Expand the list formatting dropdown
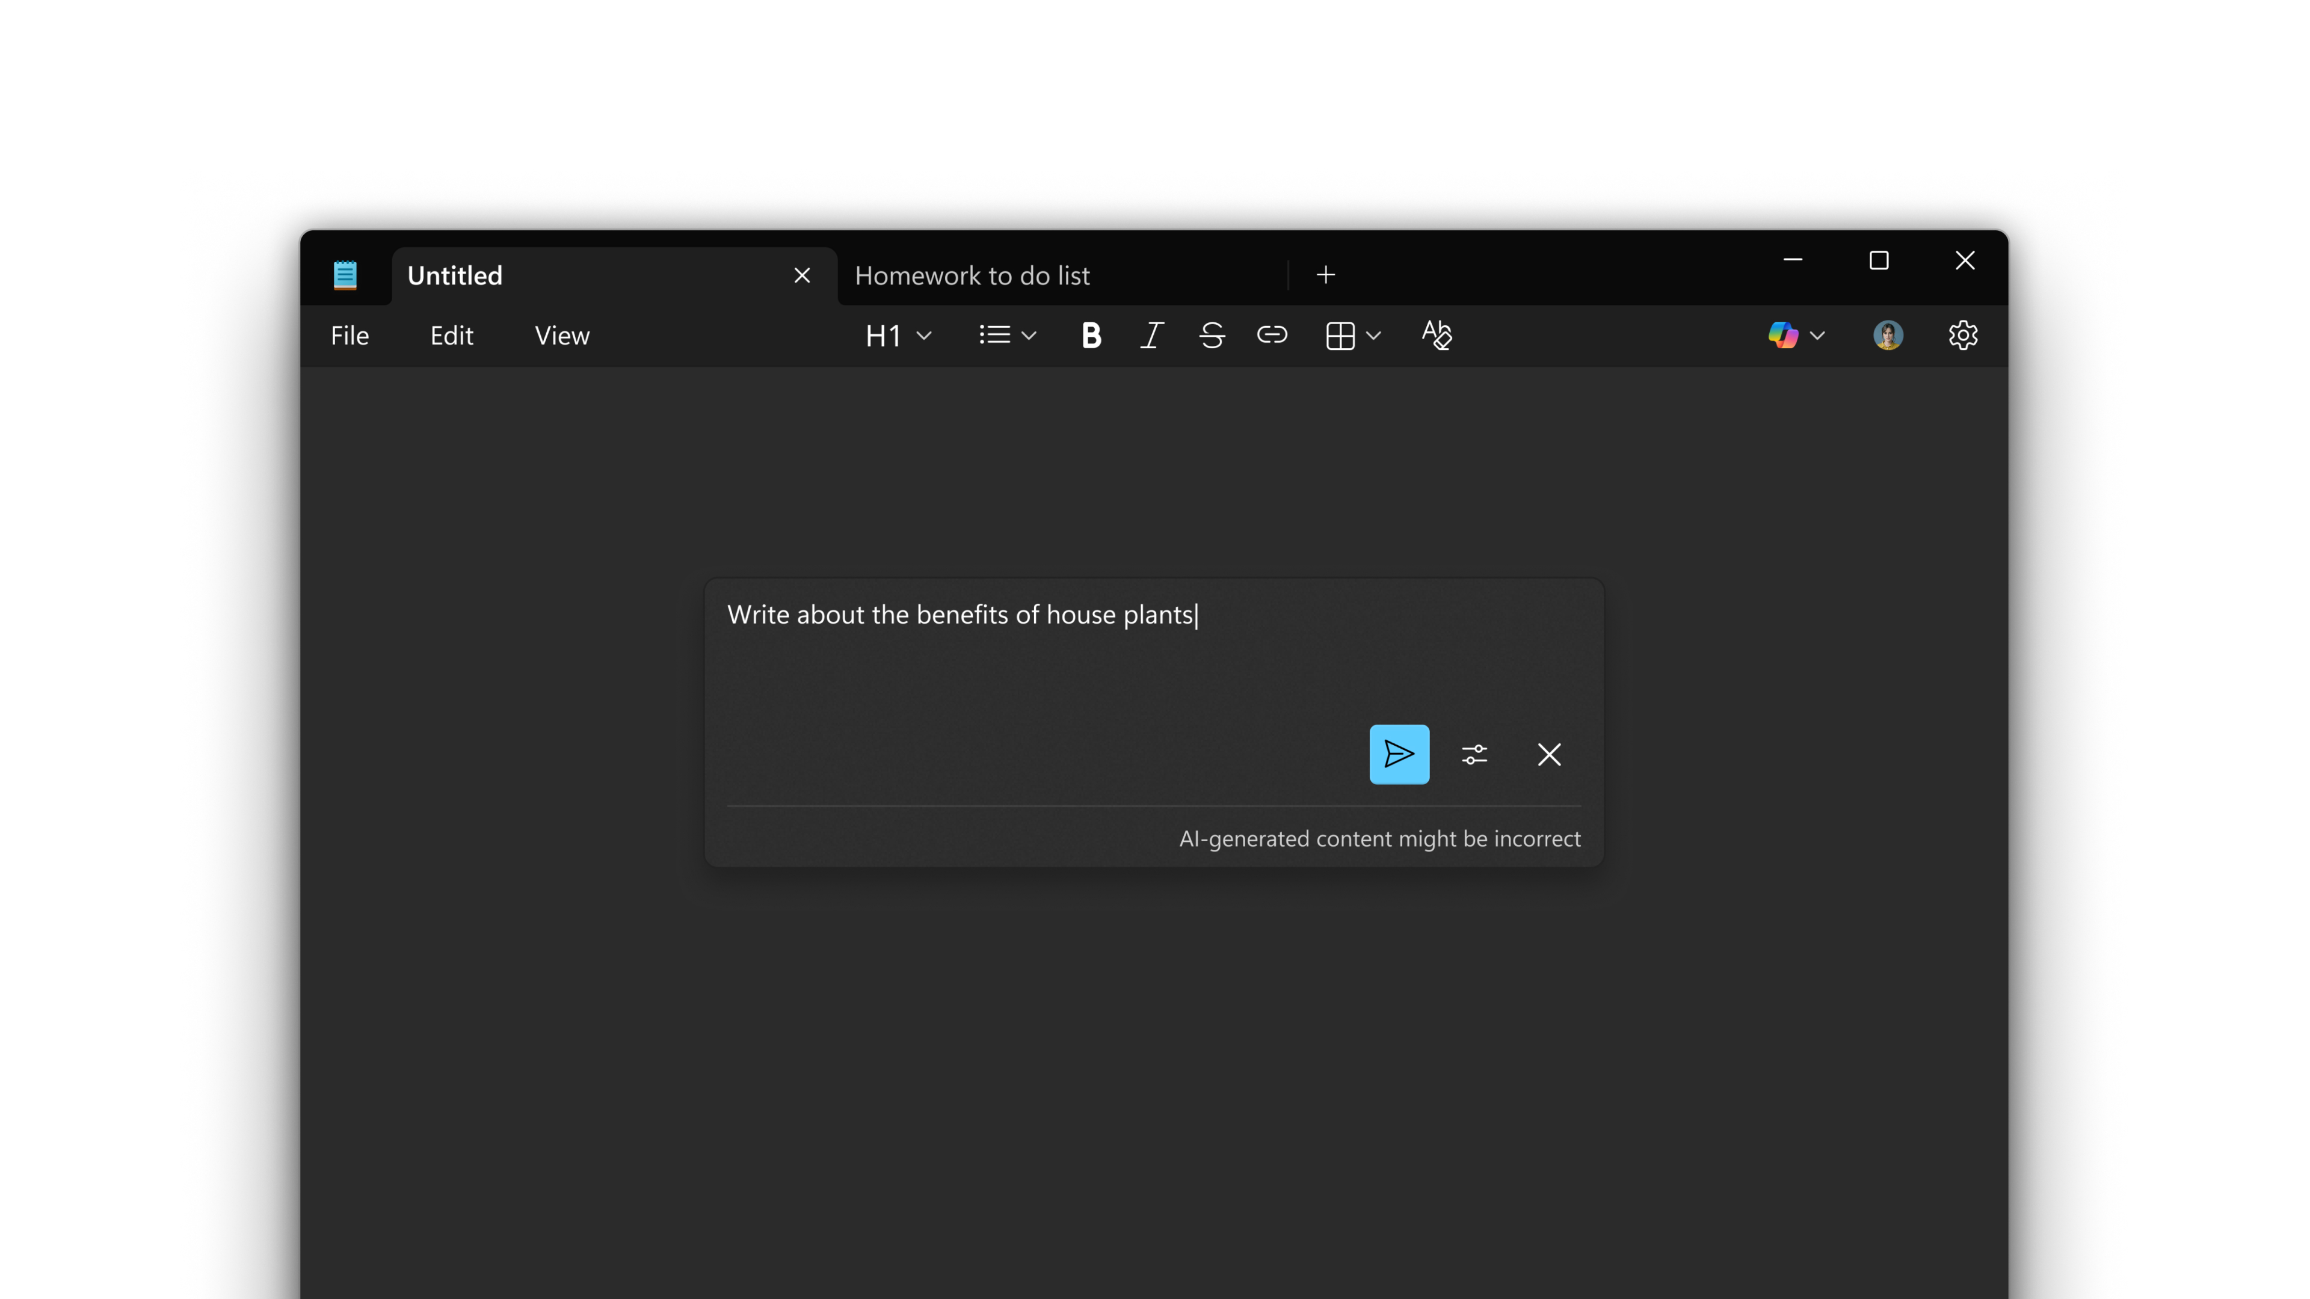Image resolution: width=2310 pixels, height=1299 pixels. (1006, 336)
